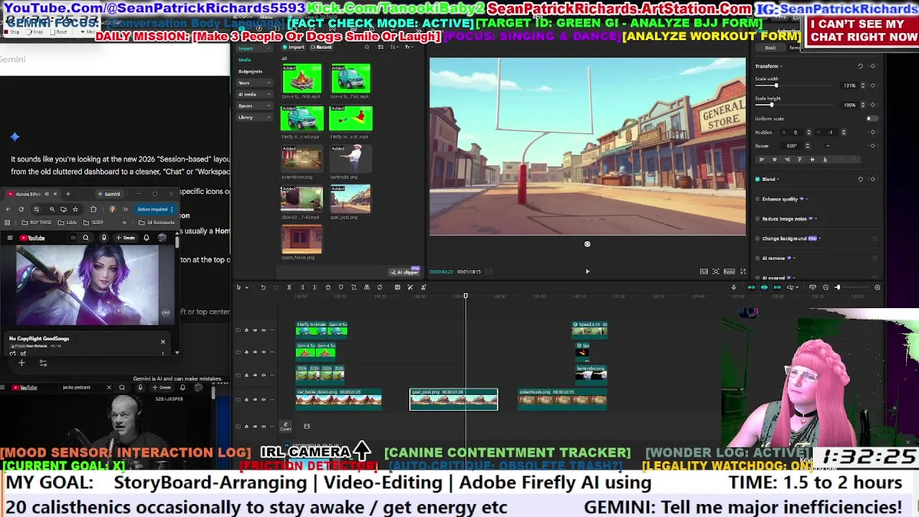This screenshot has height=517, width=919.
Task: Click the Import media button
Action: [x=293, y=47]
